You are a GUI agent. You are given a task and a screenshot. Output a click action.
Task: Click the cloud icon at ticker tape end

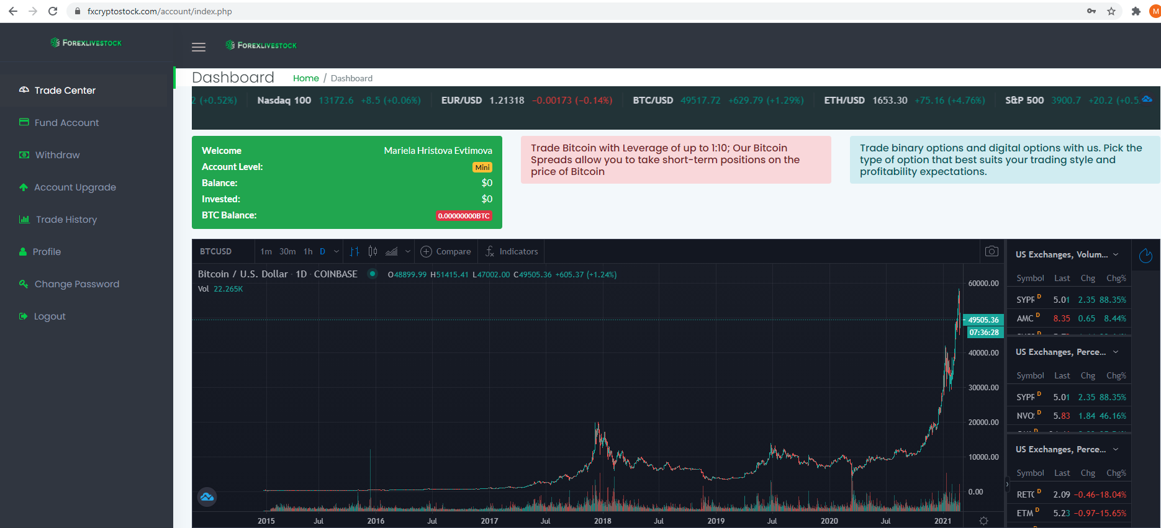pos(1147,99)
